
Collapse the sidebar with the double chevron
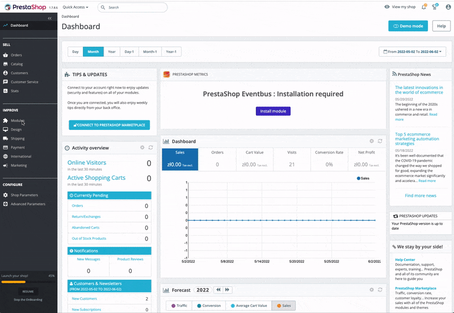click(x=50, y=18)
